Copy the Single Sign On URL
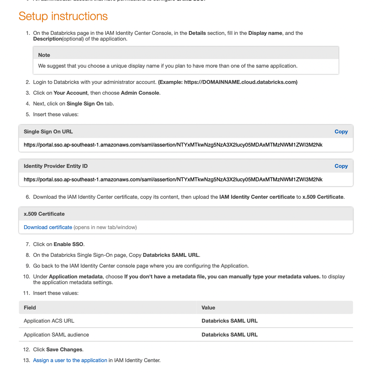Screen dimensions: 387x373 pyautogui.click(x=341, y=132)
